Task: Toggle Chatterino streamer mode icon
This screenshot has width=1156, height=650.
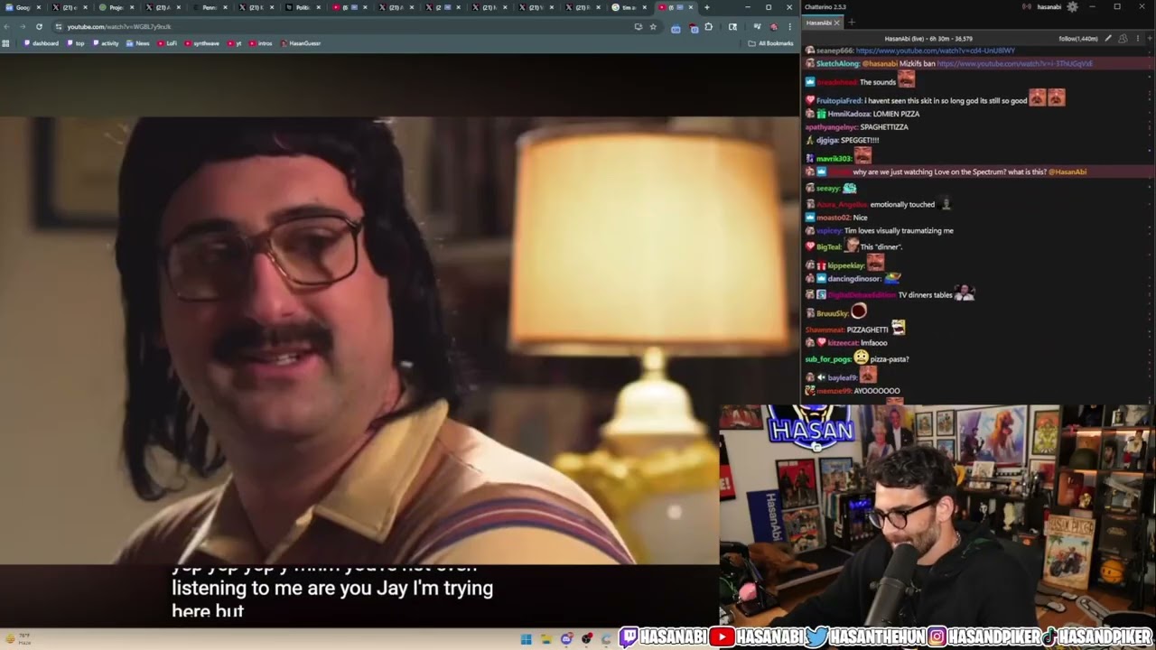Action: 1027,6
